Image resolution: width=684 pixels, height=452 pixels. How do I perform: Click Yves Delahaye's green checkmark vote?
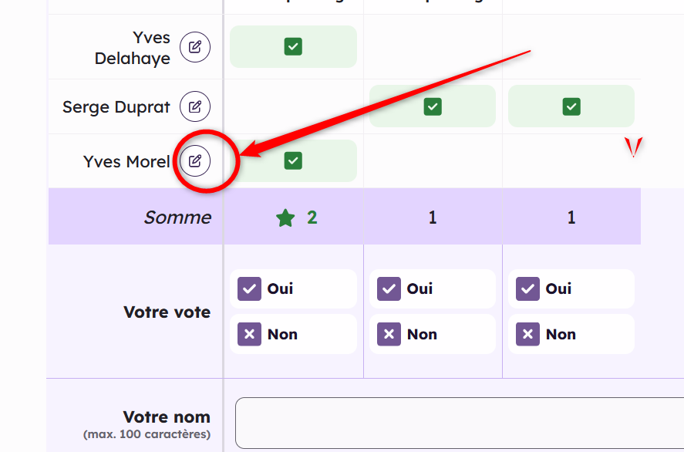click(x=293, y=47)
